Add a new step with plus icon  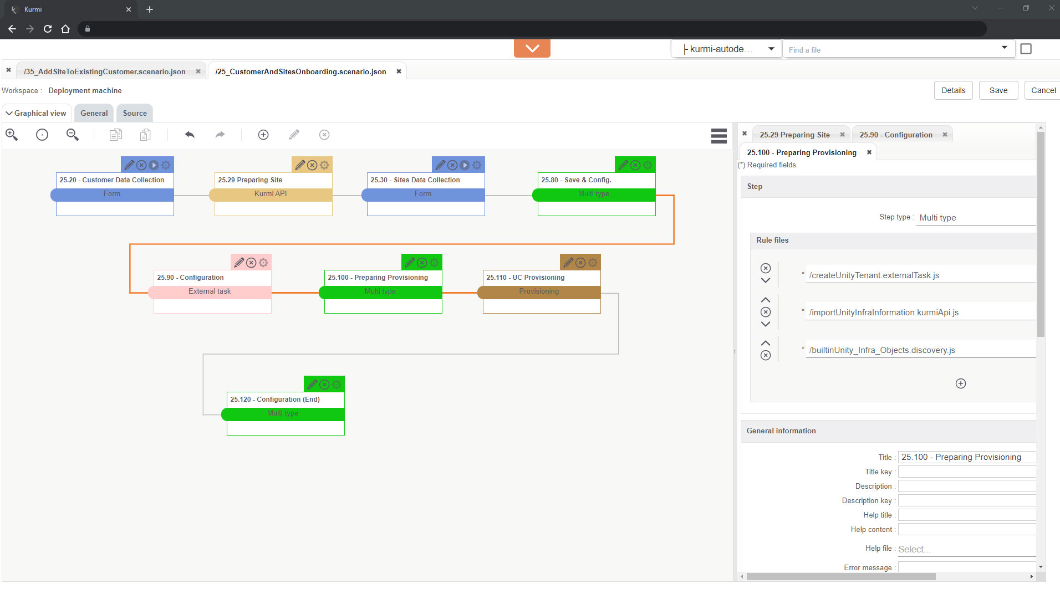coord(263,135)
